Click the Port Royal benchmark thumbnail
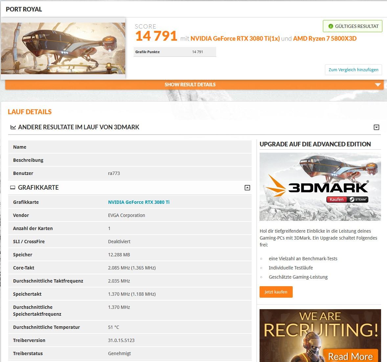Image resolution: width=387 pixels, height=362 pixels. (x=63, y=48)
